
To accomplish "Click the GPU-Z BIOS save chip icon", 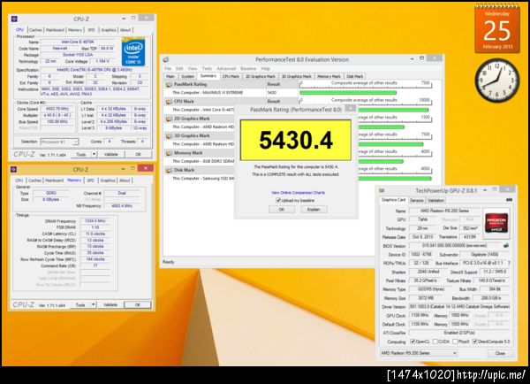I will coord(505,245).
